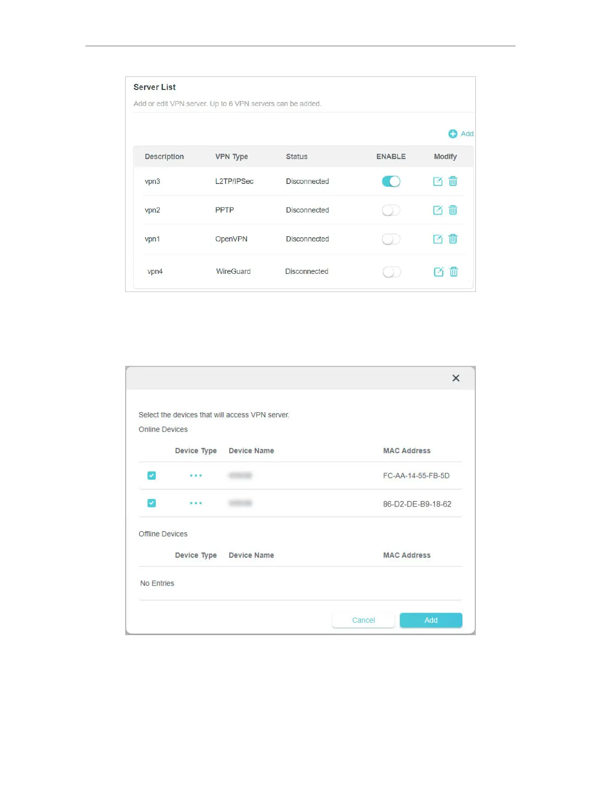
Task: Select the vpn4 description cell
Action: [155, 271]
